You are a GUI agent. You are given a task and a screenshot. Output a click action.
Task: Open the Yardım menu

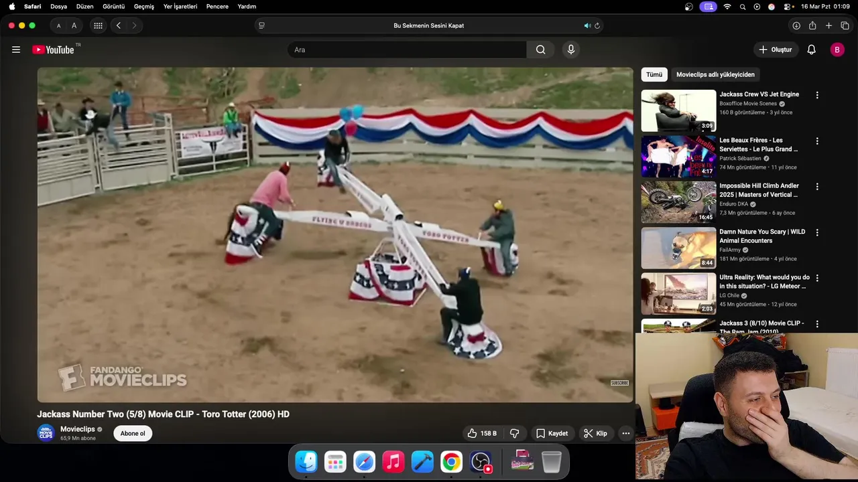pos(247,7)
